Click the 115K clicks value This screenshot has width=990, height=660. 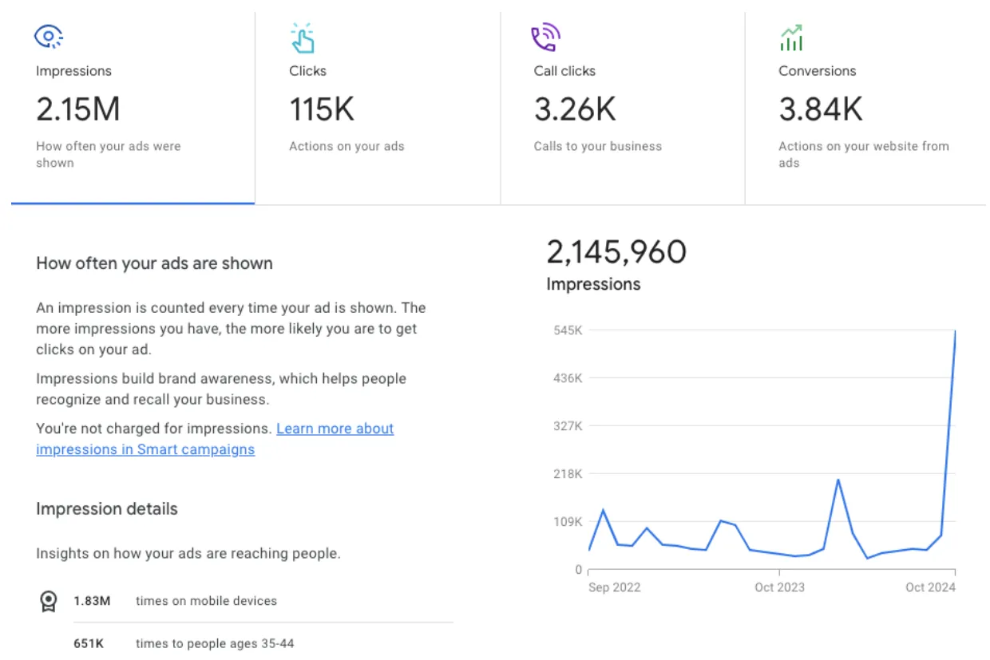click(322, 109)
